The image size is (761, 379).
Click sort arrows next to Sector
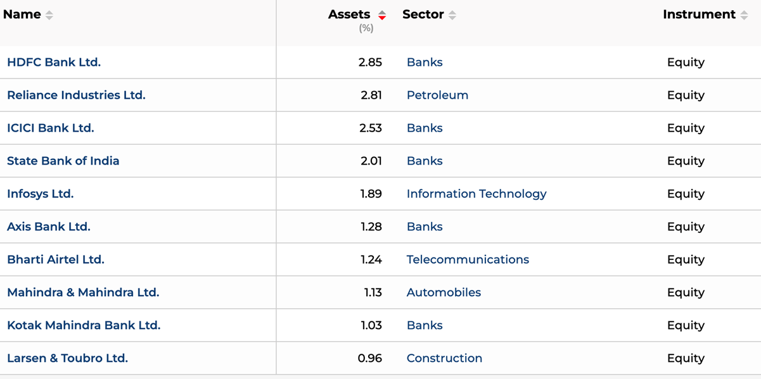point(452,15)
